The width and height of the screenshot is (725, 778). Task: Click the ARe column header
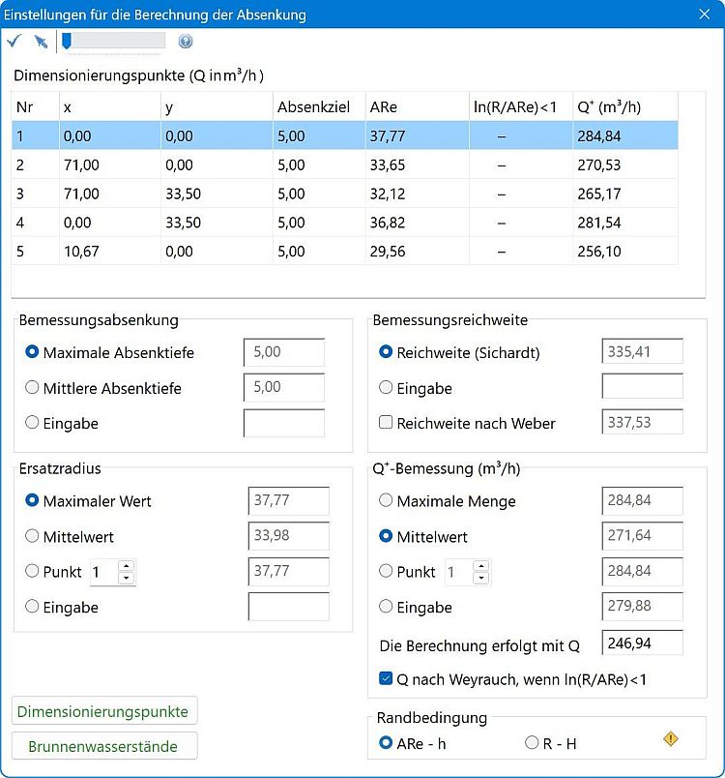tap(411, 107)
